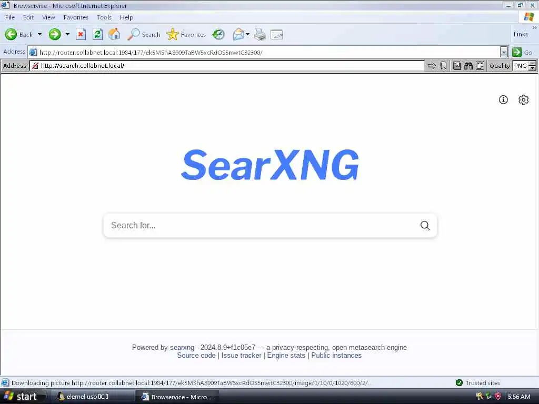Open the Back history dropdown arrow
Viewport: 539px width, 404px height.
click(39, 34)
